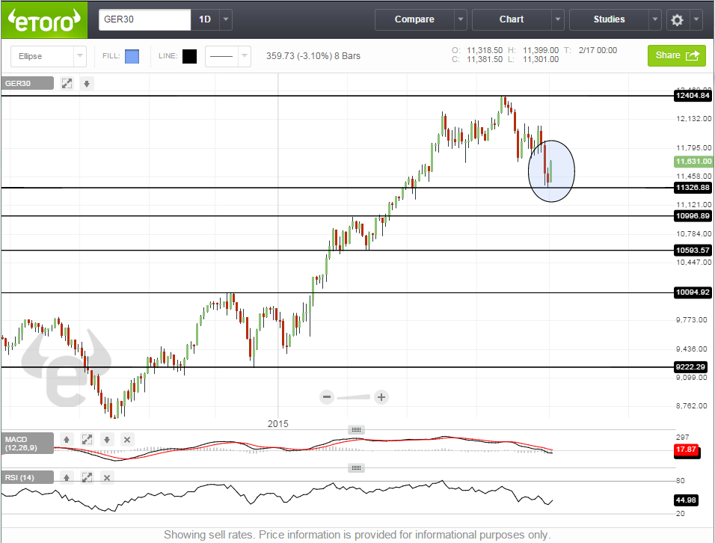Click the 11326.88 price level label
Screen dimensions: 715x543
coord(693,188)
